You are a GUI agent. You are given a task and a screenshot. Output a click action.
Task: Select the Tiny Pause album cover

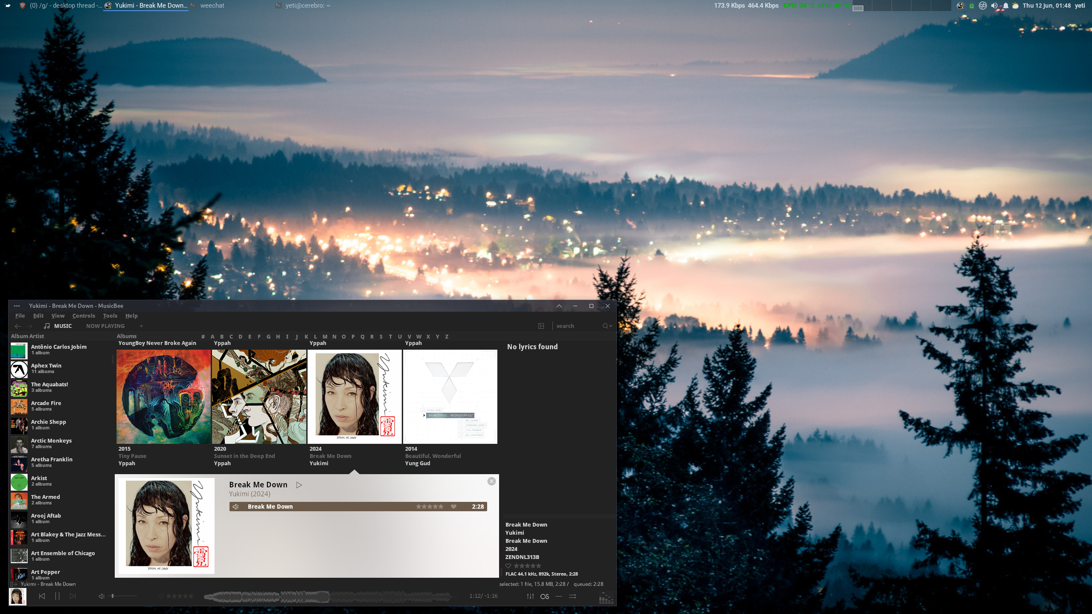[163, 397]
